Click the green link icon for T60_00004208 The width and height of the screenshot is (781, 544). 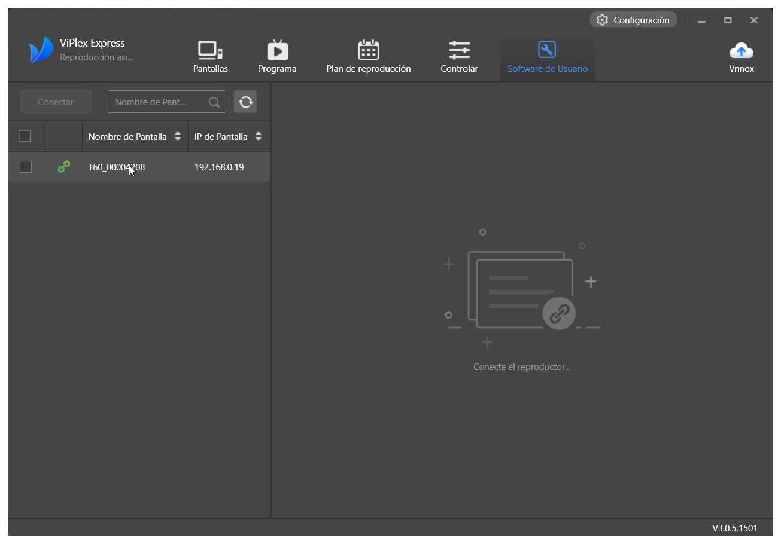click(63, 167)
